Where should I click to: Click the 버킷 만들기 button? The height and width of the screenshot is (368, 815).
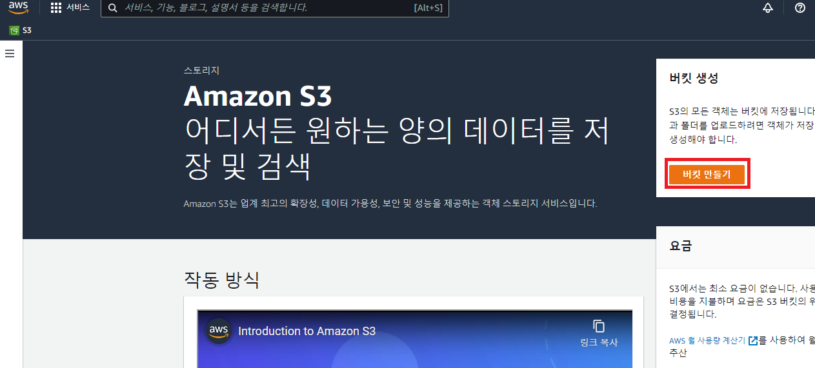[707, 175]
